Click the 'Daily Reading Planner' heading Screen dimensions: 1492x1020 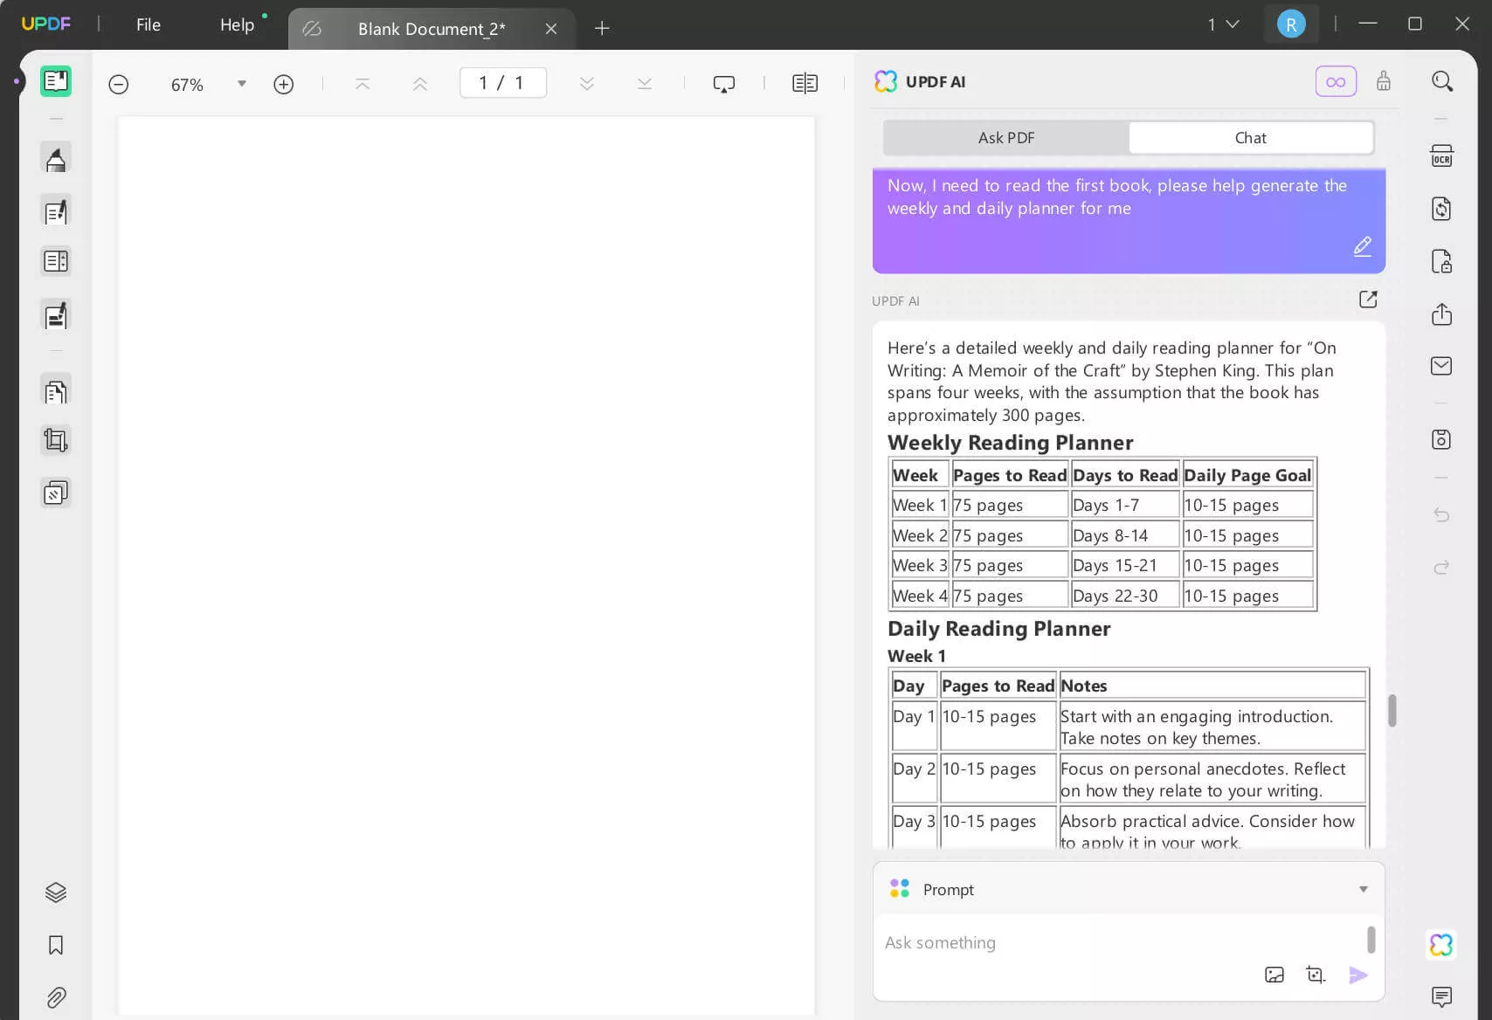pyautogui.click(x=999, y=629)
